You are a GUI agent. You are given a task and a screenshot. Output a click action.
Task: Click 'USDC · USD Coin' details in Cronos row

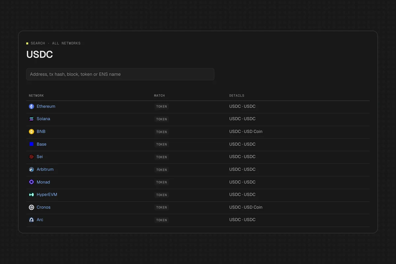tap(246, 207)
